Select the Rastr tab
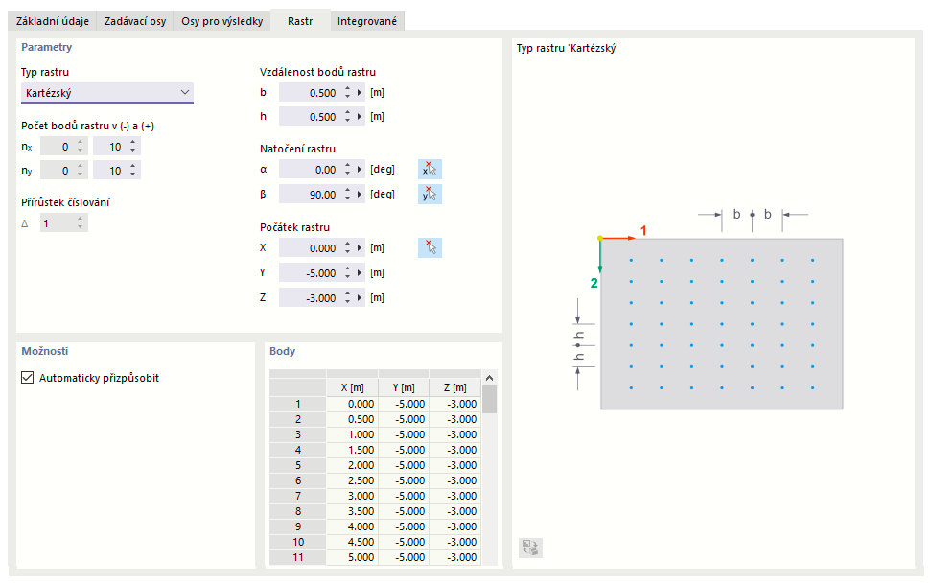 (x=300, y=21)
